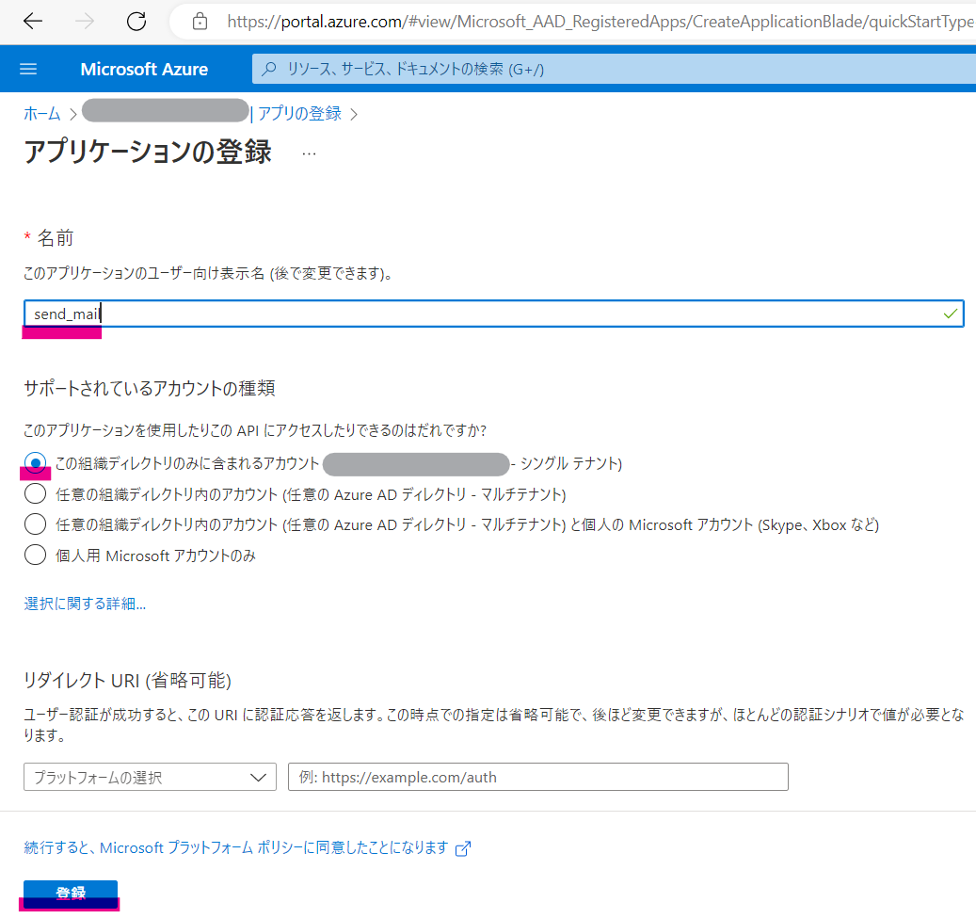The width and height of the screenshot is (976, 918).
Task: Click the external link icon after policy text
Action: click(463, 848)
